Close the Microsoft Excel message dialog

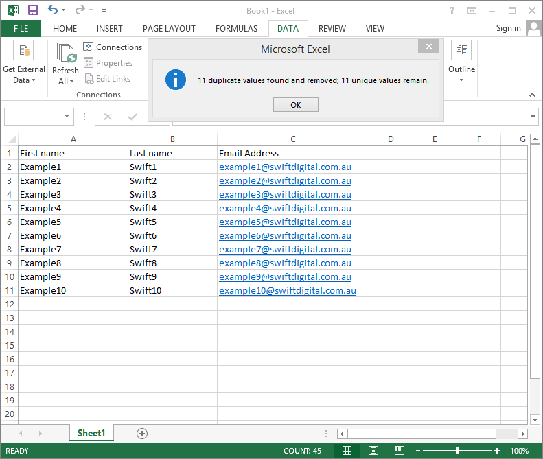429,46
